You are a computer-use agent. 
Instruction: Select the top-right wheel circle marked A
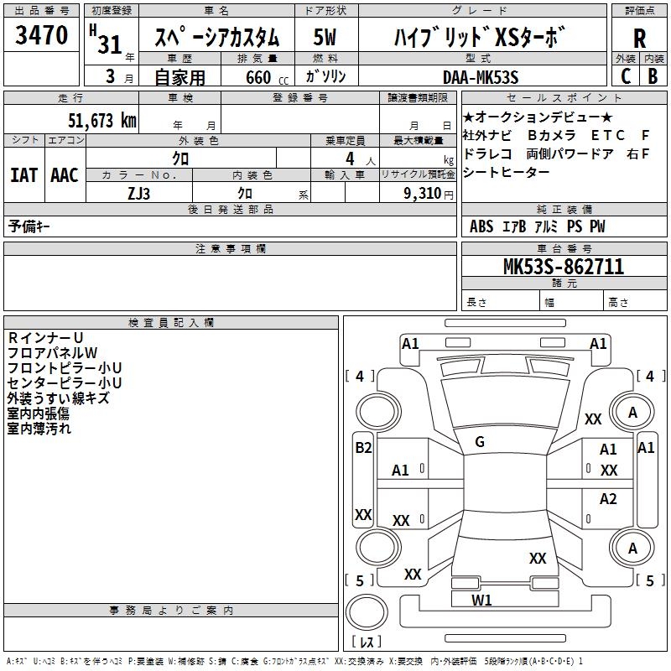pyautogui.click(x=632, y=412)
